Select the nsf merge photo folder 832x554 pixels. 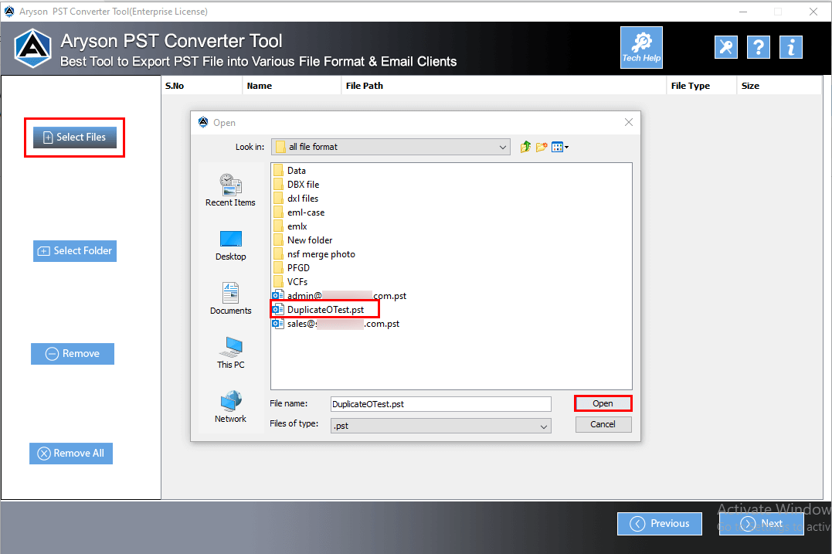(x=314, y=254)
